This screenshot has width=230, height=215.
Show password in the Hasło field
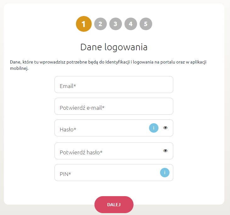(165, 128)
